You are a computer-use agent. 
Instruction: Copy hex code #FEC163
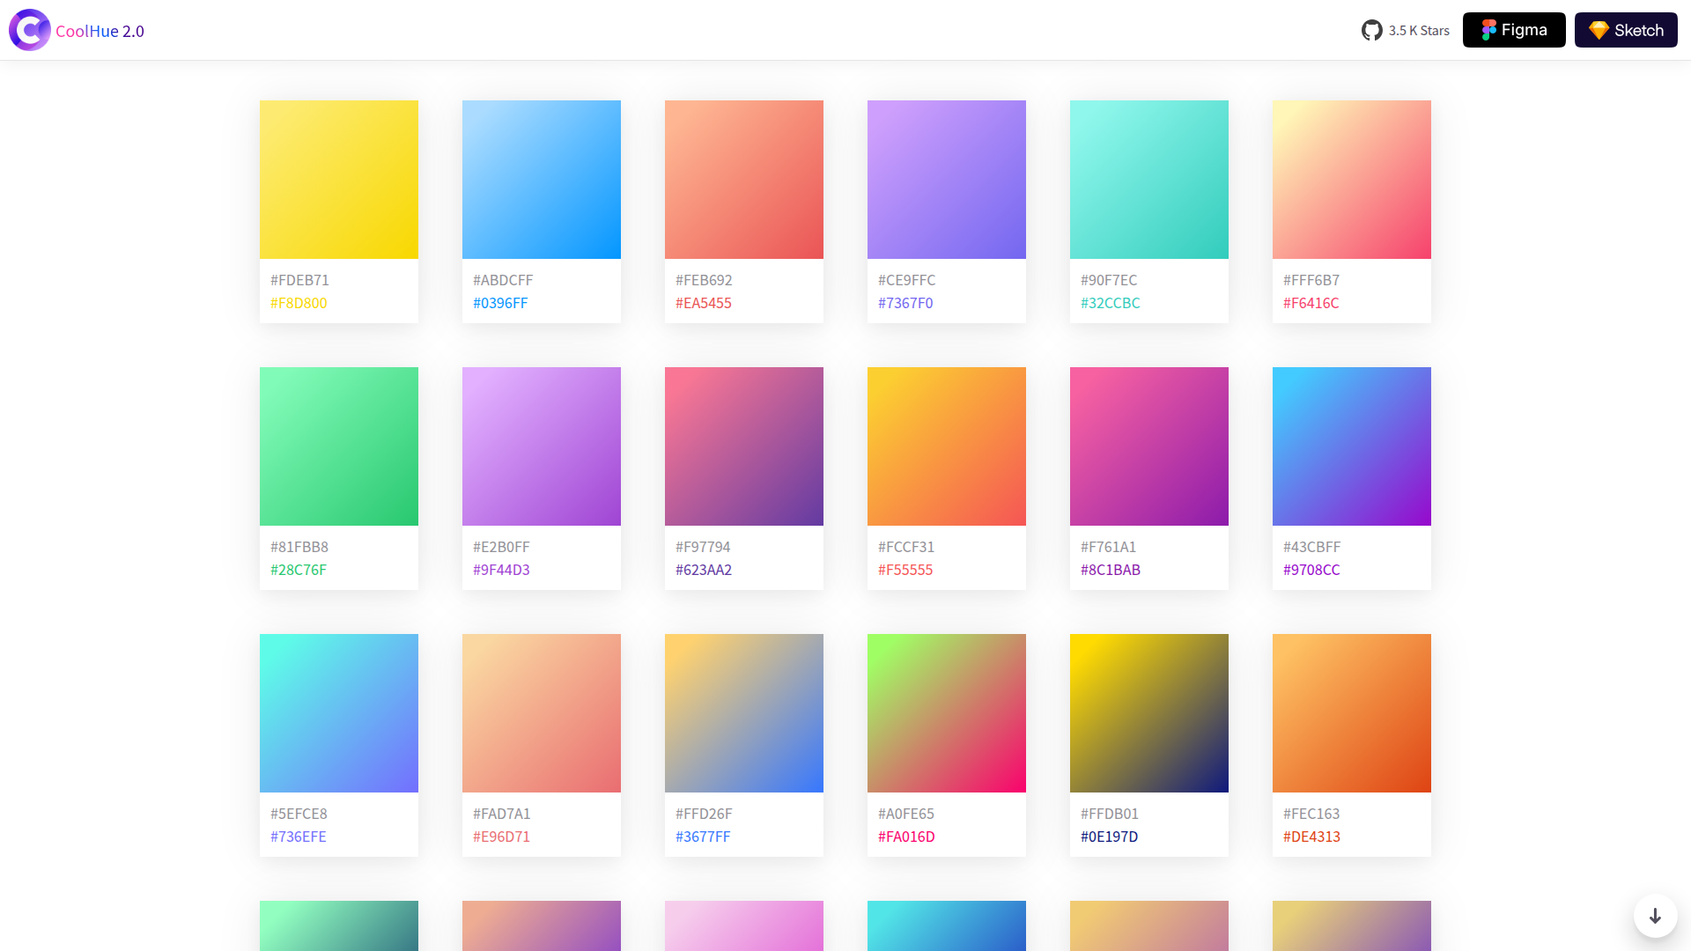point(1311,814)
